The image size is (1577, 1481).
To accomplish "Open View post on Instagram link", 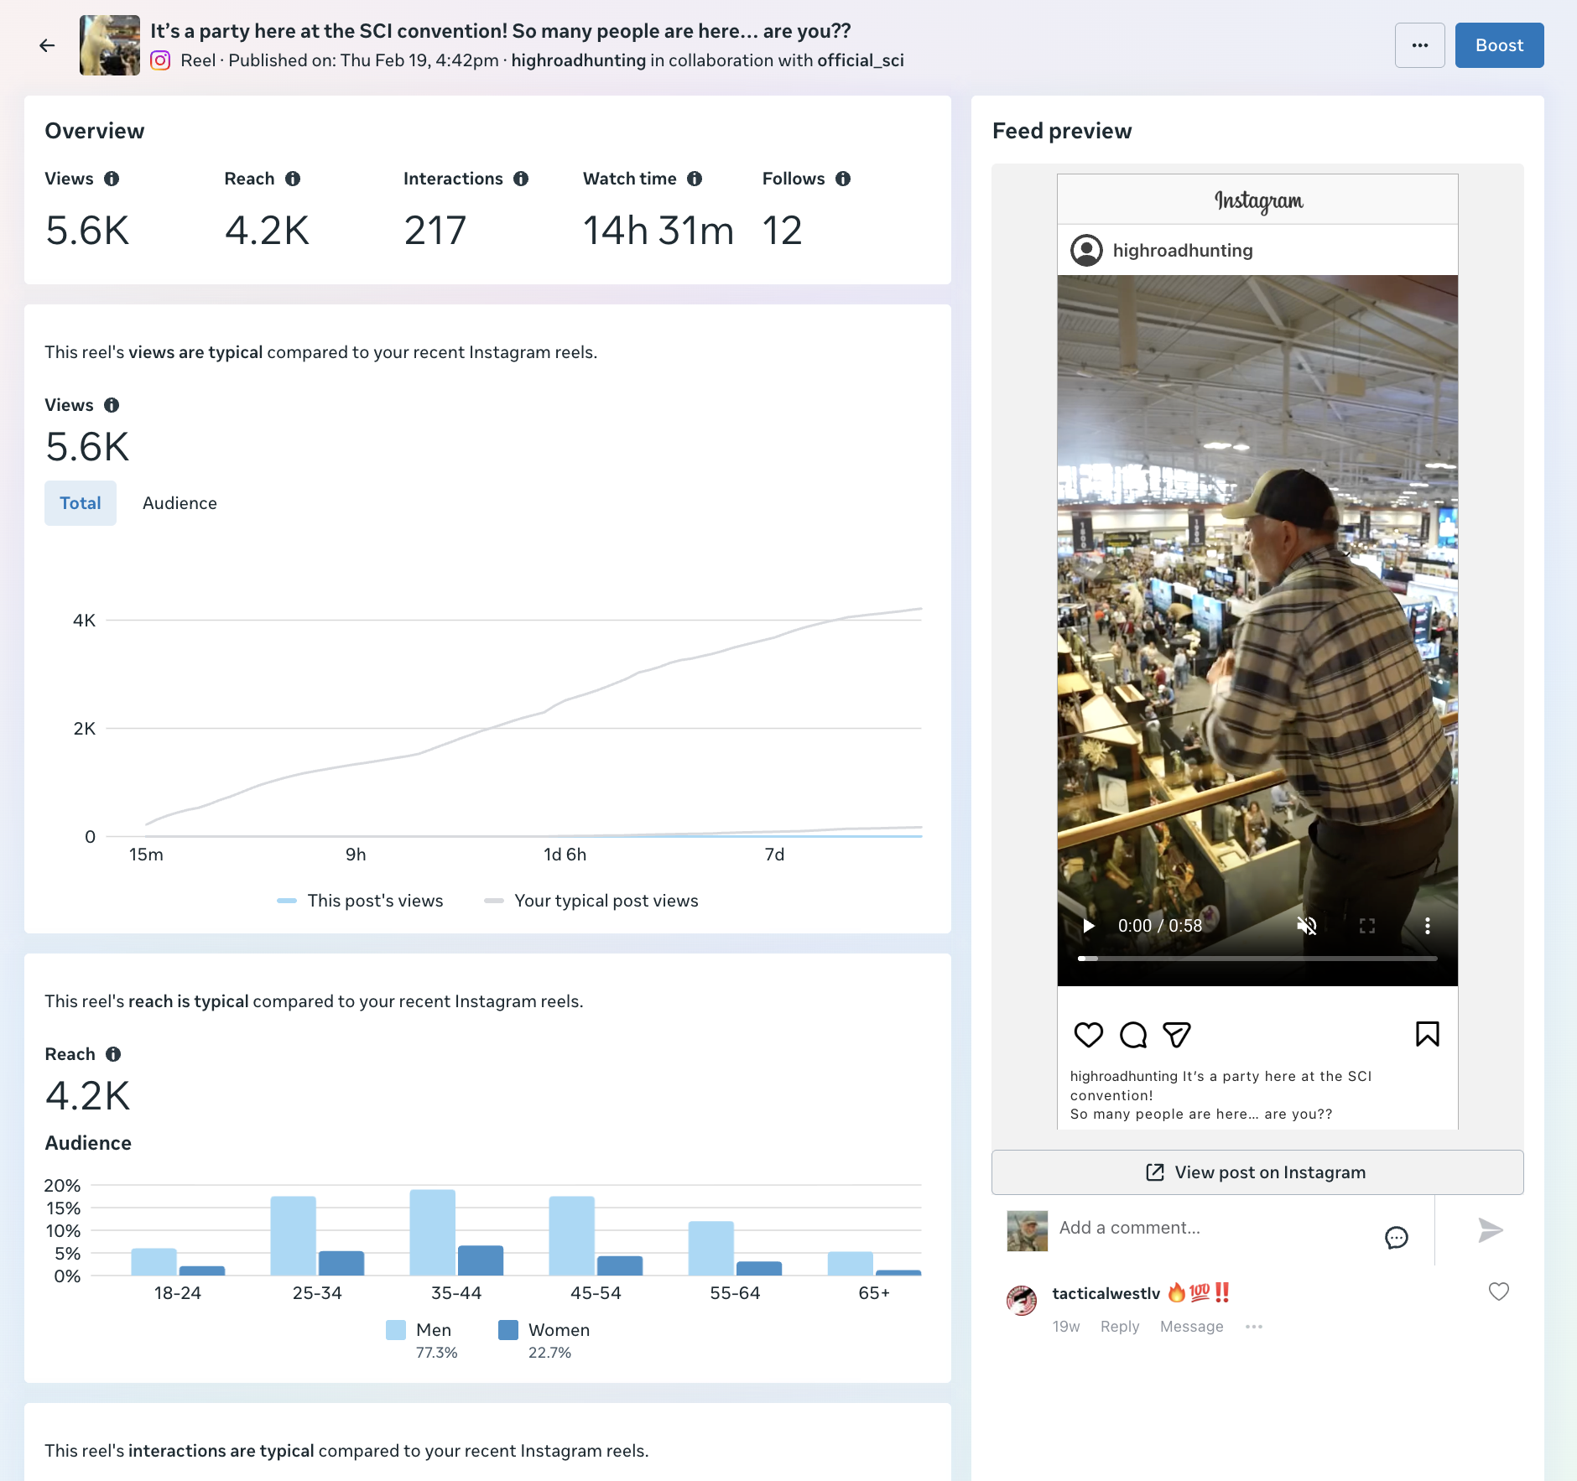I will point(1257,1172).
